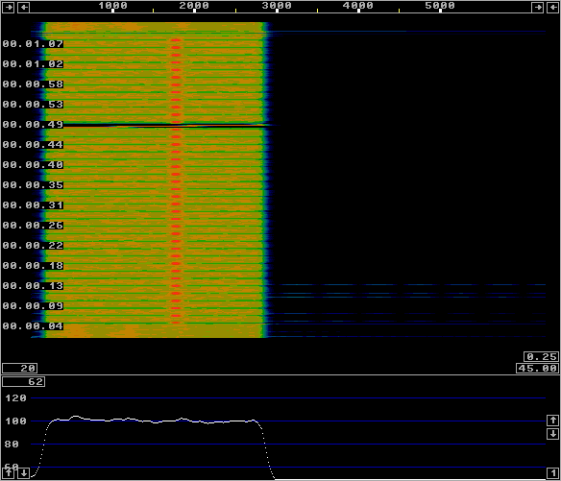
Task: Click the 00.00.04 timestamp label
Action: coord(33,326)
